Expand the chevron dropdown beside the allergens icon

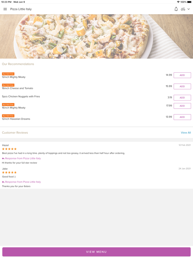tap(189, 9)
